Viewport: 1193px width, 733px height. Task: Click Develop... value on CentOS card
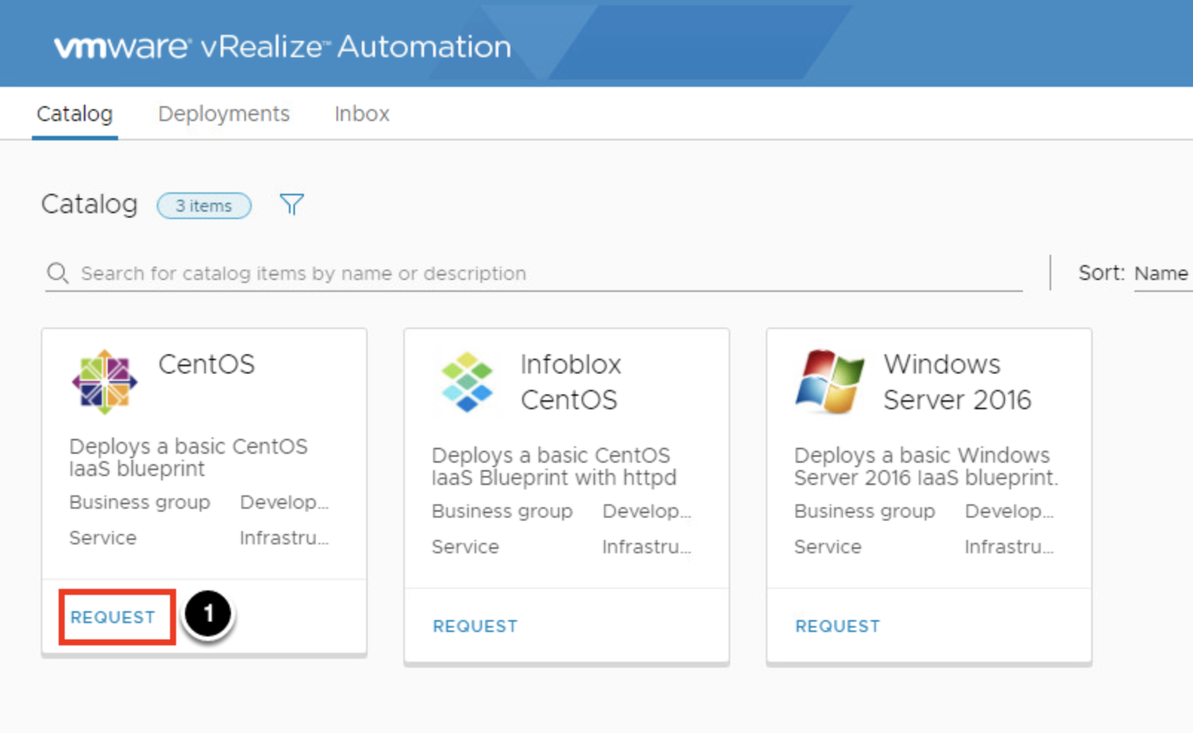pos(285,503)
